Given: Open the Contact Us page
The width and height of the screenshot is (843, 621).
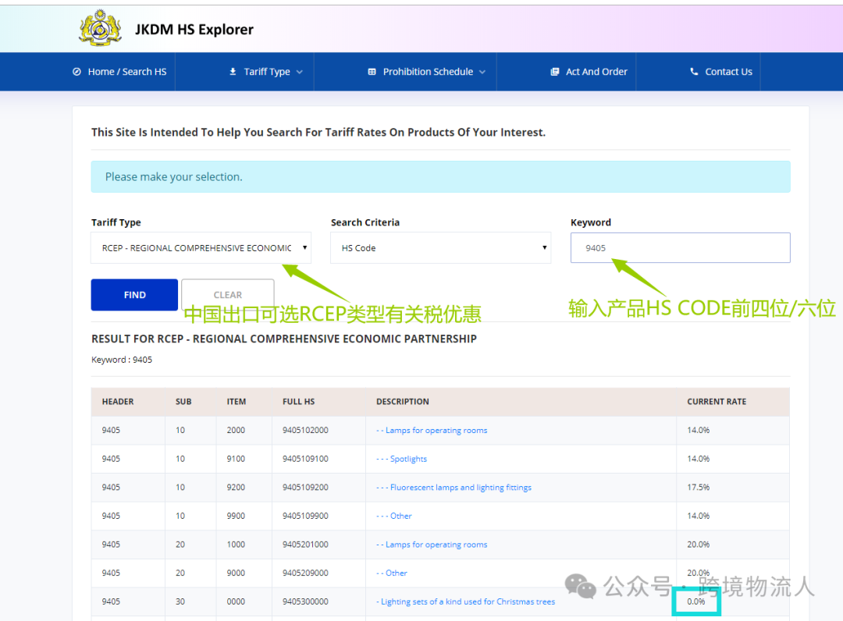Looking at the screenshot, I should 728,72.
